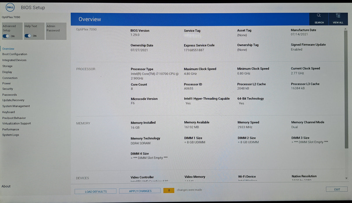352x203 pixels.
Task: Select Virtualization Support
Action: pyautogui.click(x=17, y=123)
